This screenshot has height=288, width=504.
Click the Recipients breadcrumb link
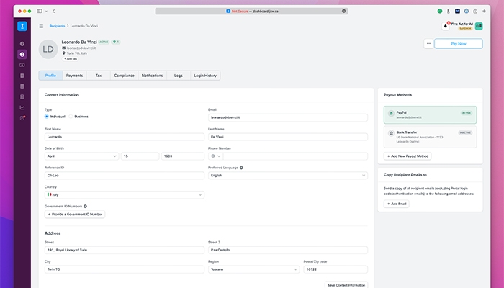[x=57, y=26]
